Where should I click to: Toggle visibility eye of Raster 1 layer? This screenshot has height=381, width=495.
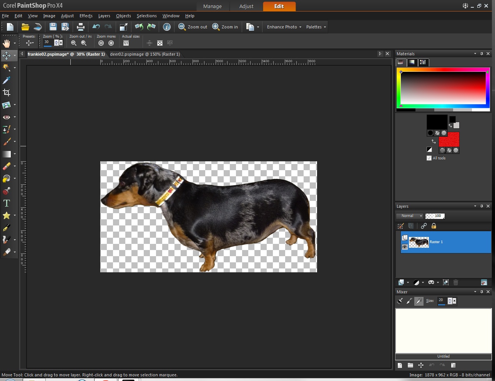tap(405, 247)
